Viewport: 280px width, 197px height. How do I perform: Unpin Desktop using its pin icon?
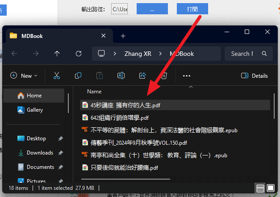pos(61,138)
